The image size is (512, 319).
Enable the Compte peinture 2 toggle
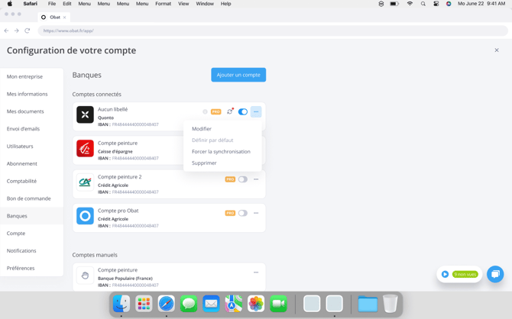click(243, 179)
